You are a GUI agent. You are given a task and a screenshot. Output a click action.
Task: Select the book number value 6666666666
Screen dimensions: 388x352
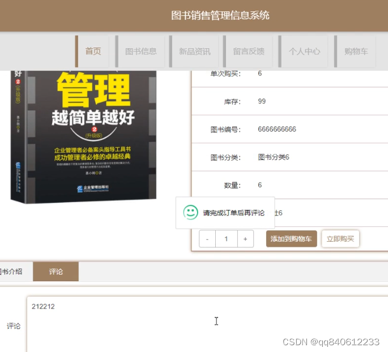click(x=277, y=129)
